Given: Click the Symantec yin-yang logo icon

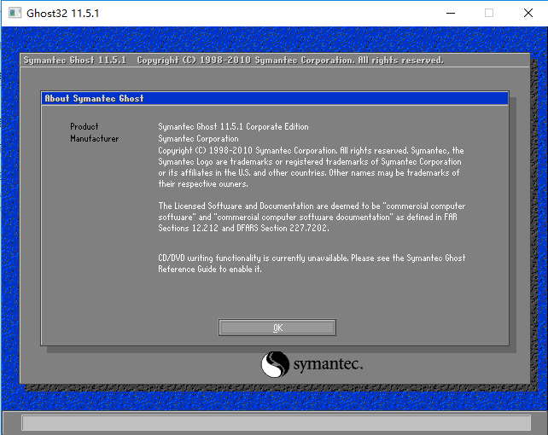Looking at the screenshot, I should (x=275, y=365).
